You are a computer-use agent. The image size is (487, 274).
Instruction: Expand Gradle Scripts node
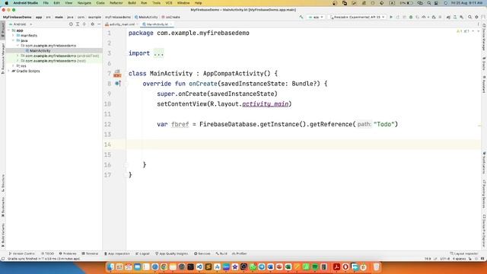click(8, 71)
